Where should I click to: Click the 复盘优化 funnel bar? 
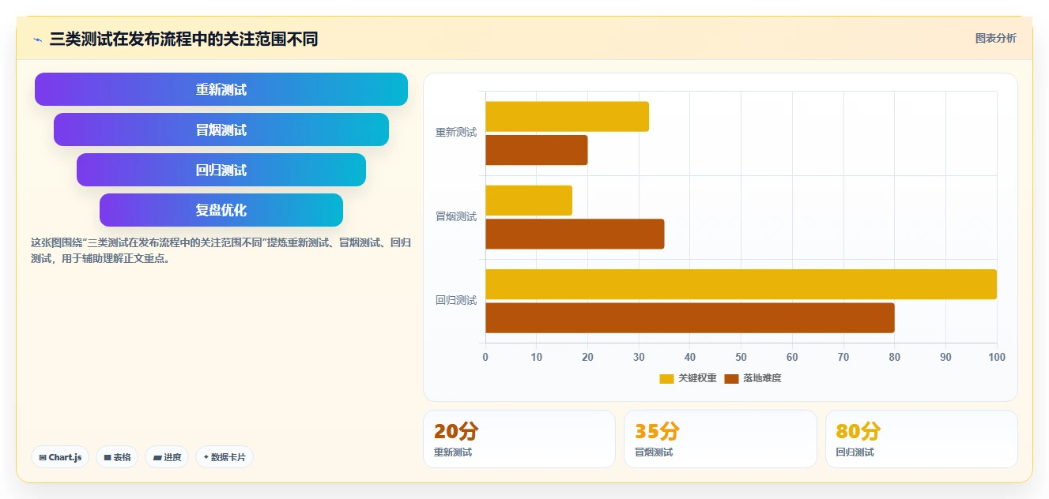[x=221, y=210]
